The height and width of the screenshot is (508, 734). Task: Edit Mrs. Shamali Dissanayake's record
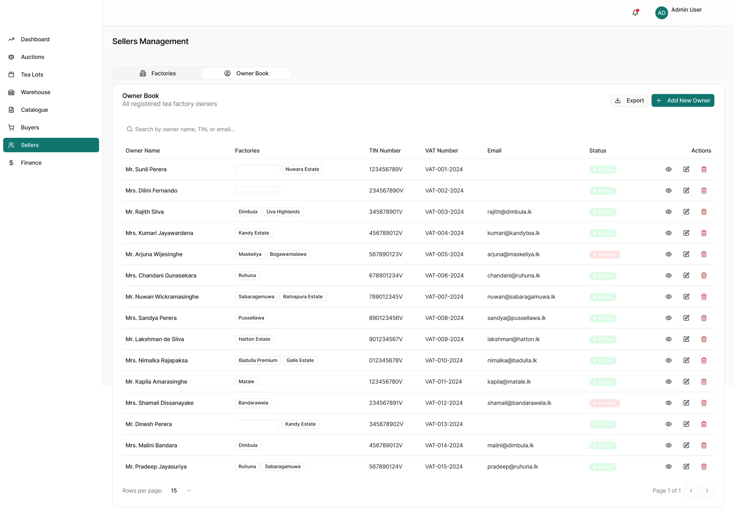click(686, 403)
